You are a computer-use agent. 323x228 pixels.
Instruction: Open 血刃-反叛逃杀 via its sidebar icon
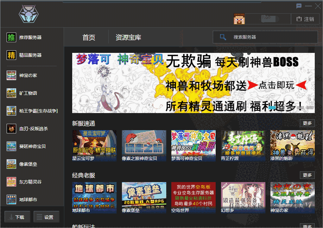[11, 129]
